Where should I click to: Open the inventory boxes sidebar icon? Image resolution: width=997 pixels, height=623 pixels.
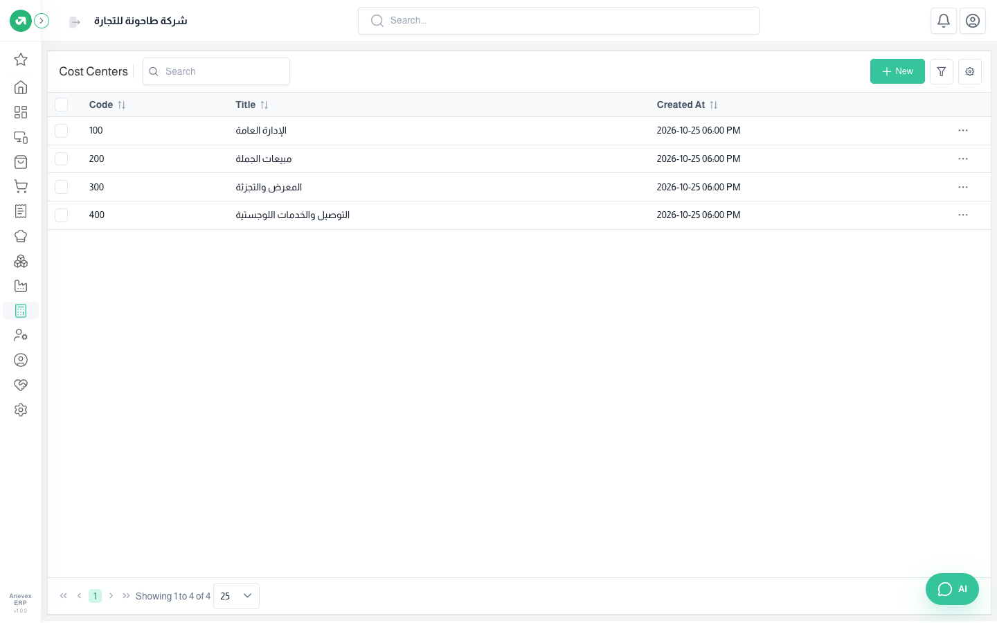point(21,261)
